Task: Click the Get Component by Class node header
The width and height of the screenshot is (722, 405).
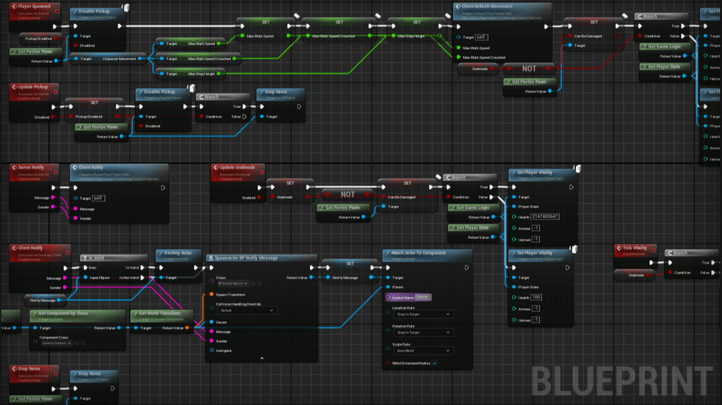Action: 77,315
